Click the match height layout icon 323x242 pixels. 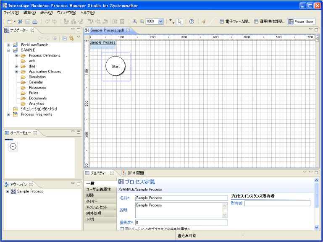(x=122, y=21)
